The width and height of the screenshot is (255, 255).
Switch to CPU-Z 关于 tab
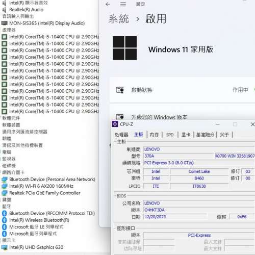pyautogui.click(x=224, y=135)
